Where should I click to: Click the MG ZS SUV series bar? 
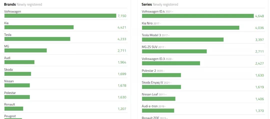tap(174, 51)
